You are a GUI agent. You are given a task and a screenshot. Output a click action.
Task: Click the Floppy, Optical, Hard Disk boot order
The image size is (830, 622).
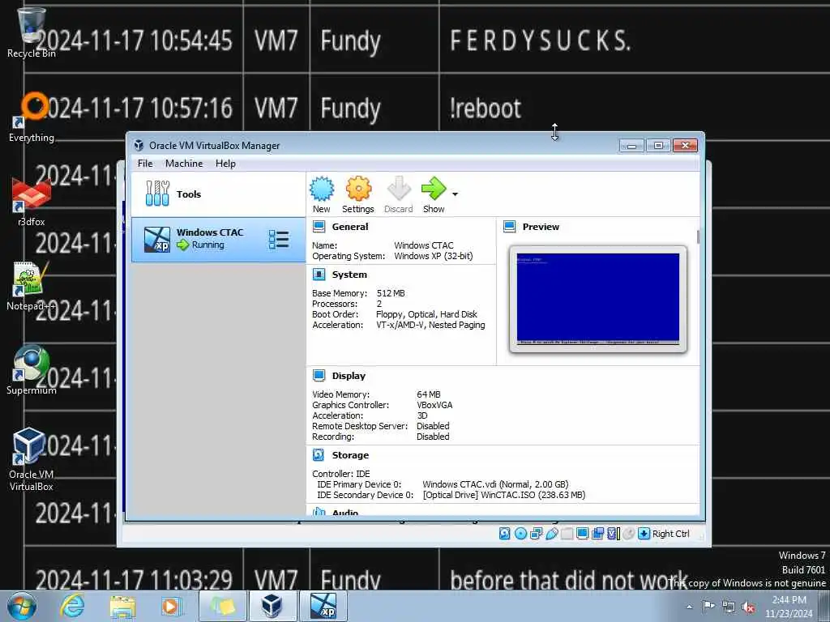tap(426, 314)
